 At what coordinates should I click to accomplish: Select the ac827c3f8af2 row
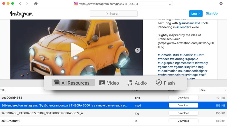[x=113, y=121]
